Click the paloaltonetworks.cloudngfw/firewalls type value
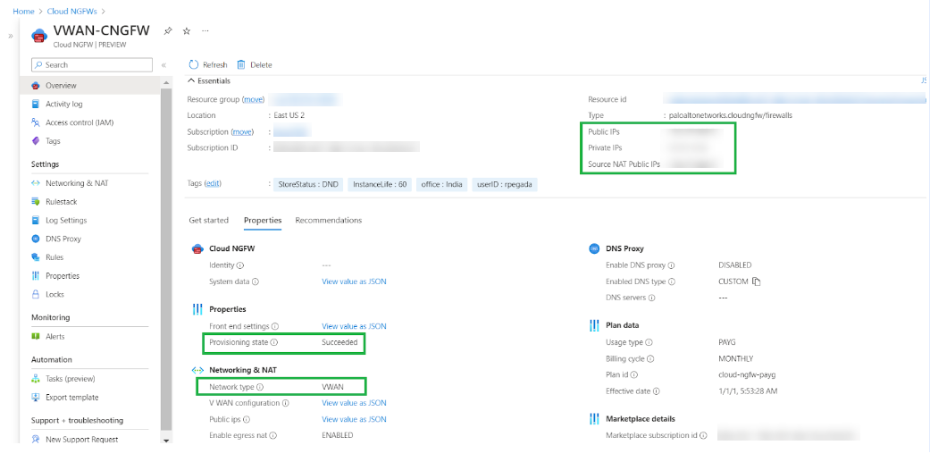Screen dimensions: 930x462 tap(730, 115)
